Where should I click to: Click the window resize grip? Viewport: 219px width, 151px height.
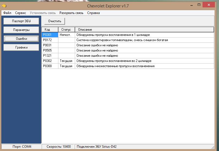(x=213, y=147)
